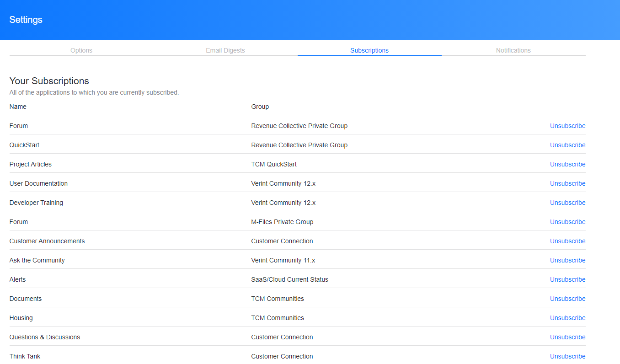This screenshot has width=620, height=364.
Task: Unsubscribe from Think Tank
Action: [567, 356]
